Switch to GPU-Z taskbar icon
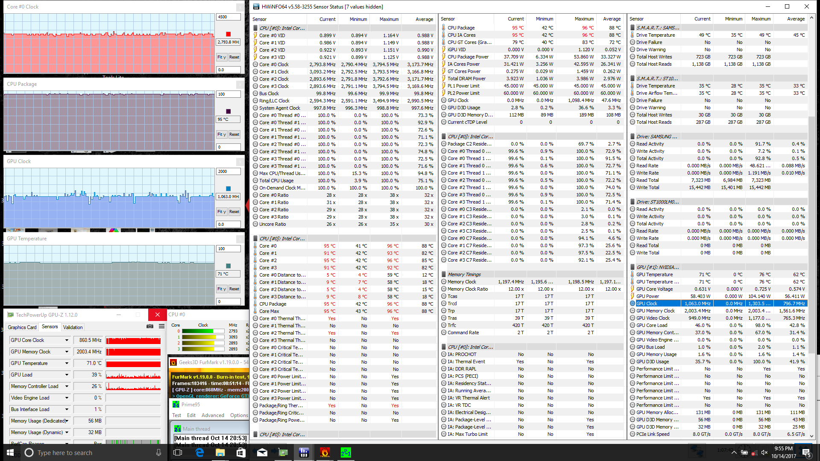The image size is (820, 461). [x=283, y=452]
